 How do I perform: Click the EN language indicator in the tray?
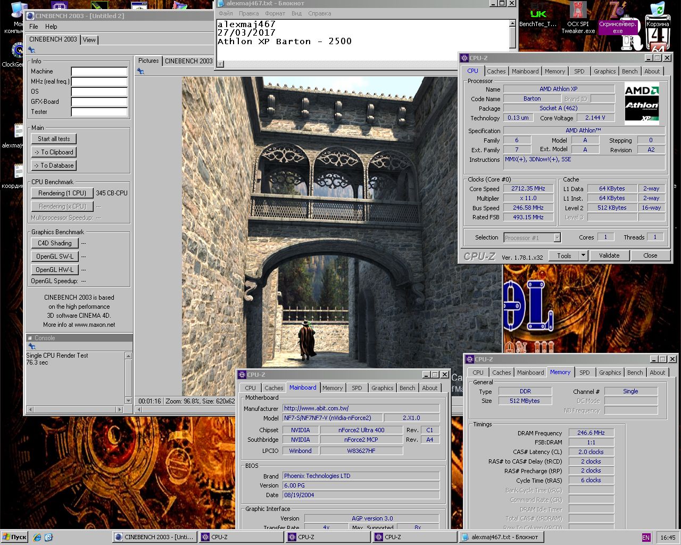tap(646, 538)
